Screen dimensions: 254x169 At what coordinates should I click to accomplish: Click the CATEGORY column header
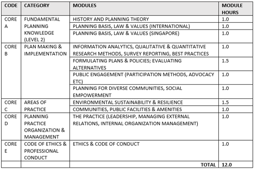[37, 6]
